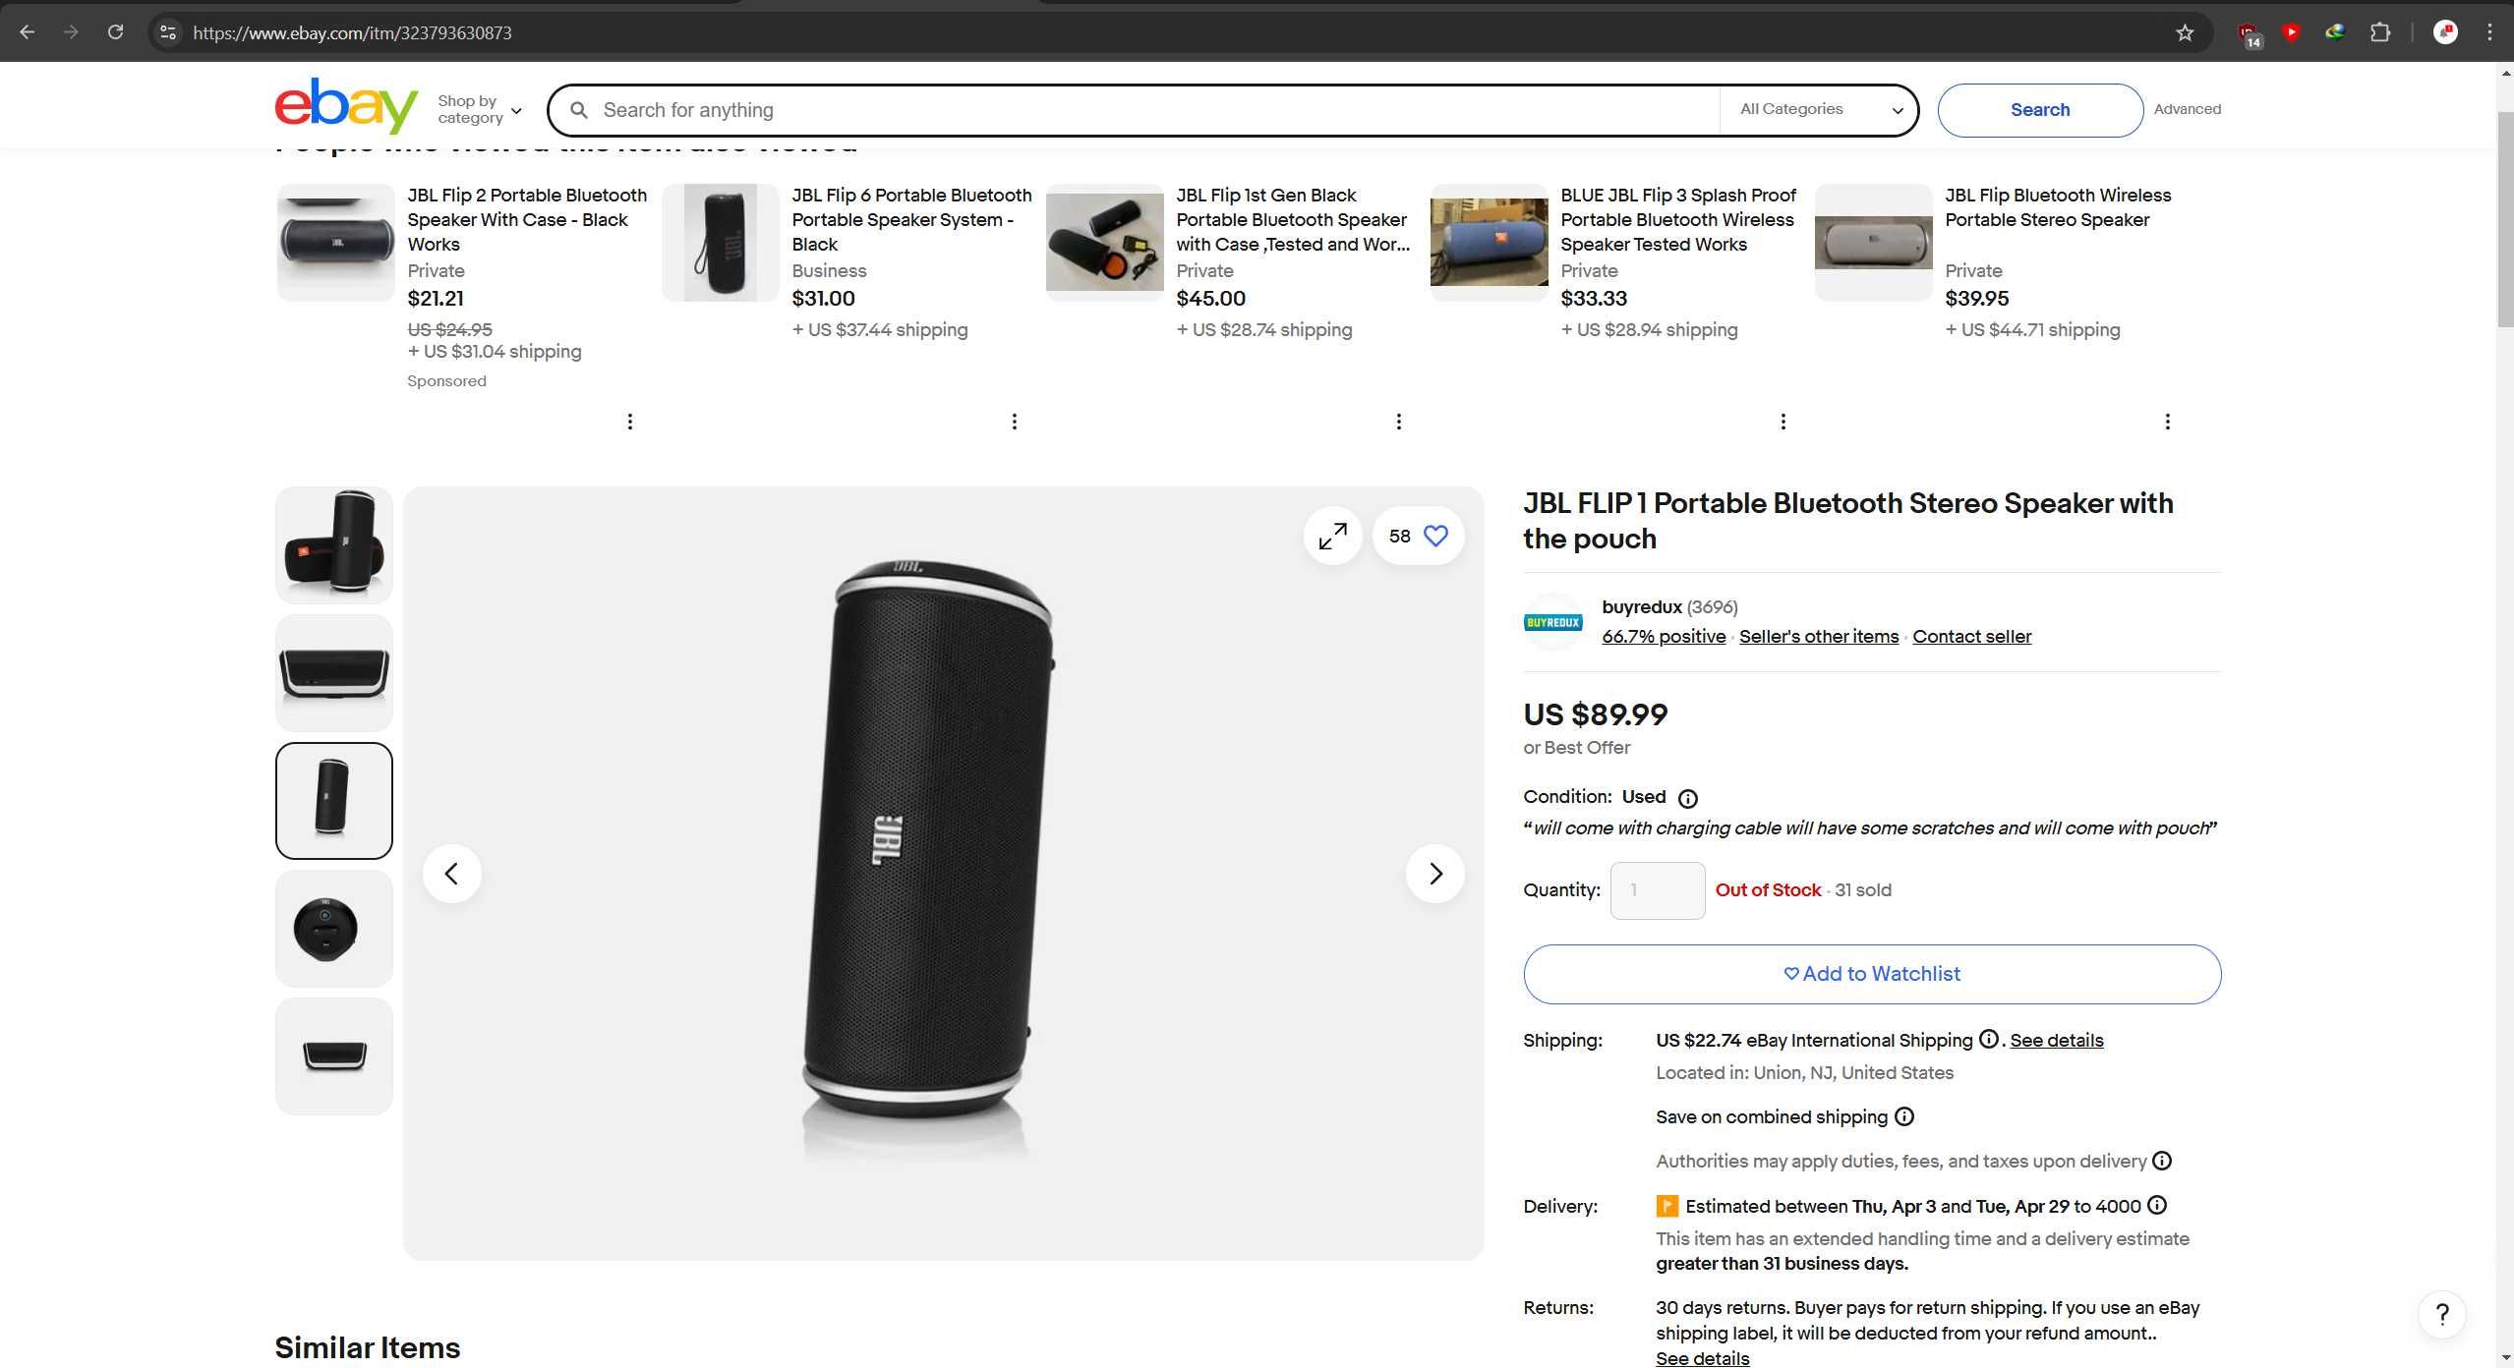This screenshot has width=2514, height=1368.
Task: Open the browser profile avatar
Action: (x=2445, y=32)
